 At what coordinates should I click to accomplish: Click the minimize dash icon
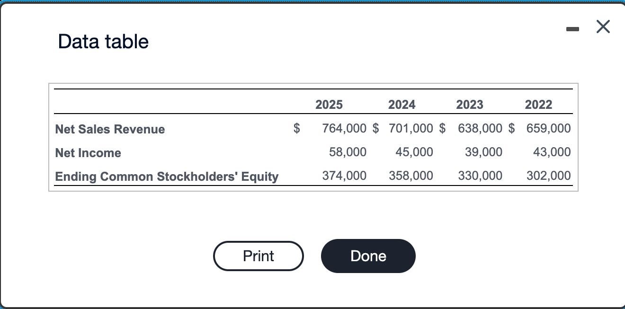[572, 28]
